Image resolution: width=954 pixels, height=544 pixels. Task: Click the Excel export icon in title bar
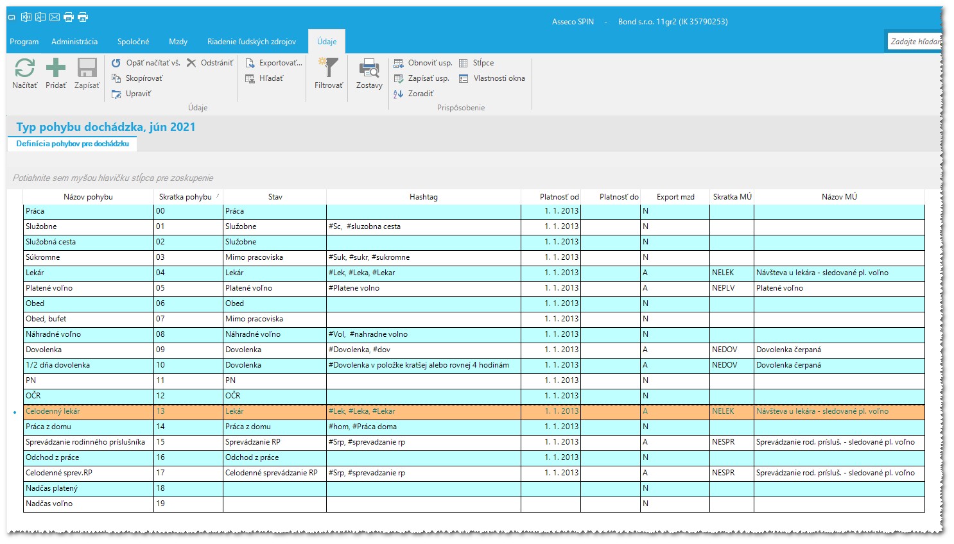(26, 17)
